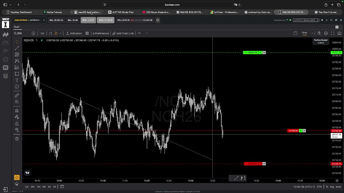The height and width of the screenshot is (193, 344).
Task: Open the projection and measure tool group
Action: tap(17, 67)
